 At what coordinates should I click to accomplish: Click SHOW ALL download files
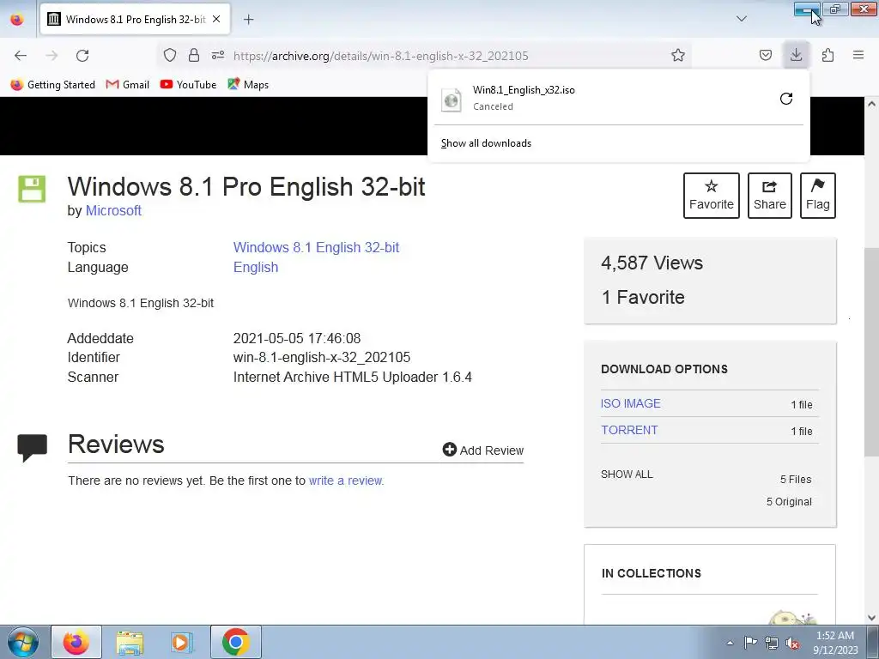click(627, 474)
